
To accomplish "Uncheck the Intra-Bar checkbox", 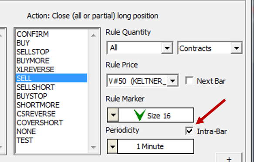I will (190, 131).
